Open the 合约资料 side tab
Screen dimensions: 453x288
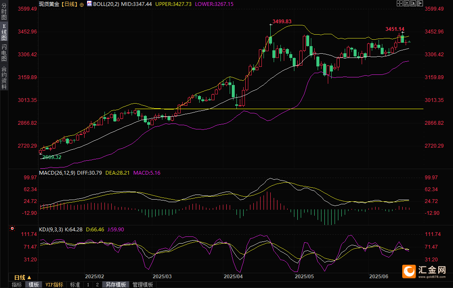(4, 77)
